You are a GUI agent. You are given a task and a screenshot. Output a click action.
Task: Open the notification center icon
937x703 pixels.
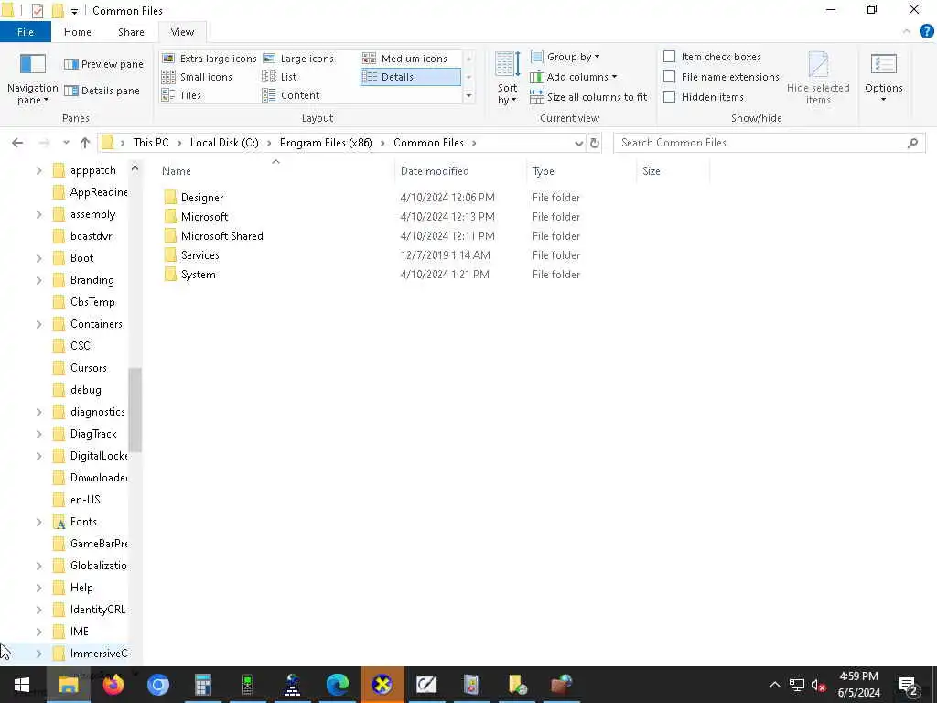pos(909,685)
